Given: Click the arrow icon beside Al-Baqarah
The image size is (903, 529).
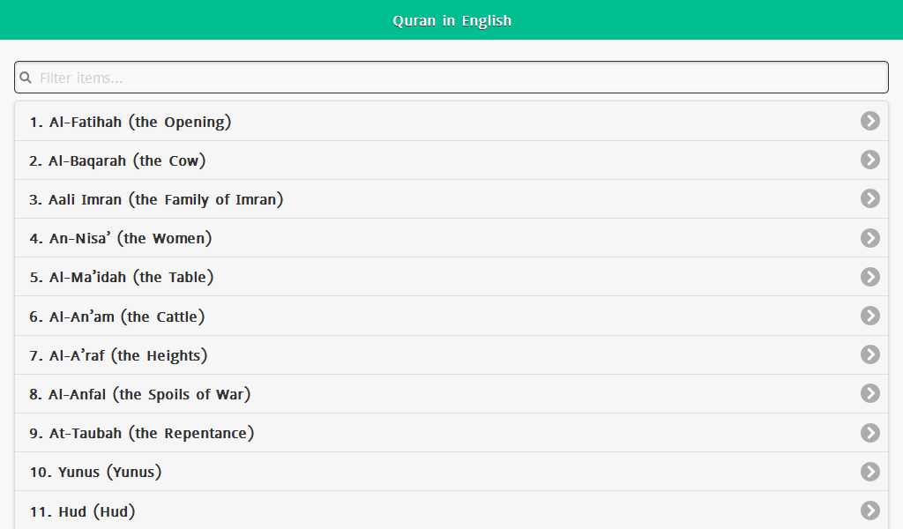Looking at the screenshot, I should 870,160.
